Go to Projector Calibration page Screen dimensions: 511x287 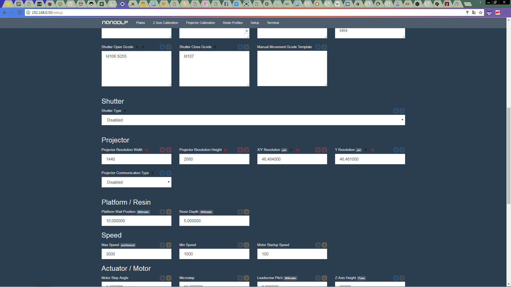click(200, 23)
